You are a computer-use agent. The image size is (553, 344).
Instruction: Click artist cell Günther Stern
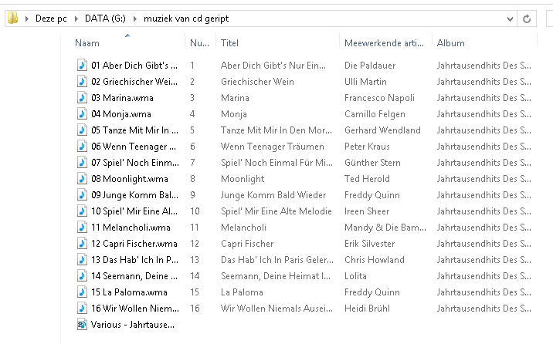pos(372,162)
